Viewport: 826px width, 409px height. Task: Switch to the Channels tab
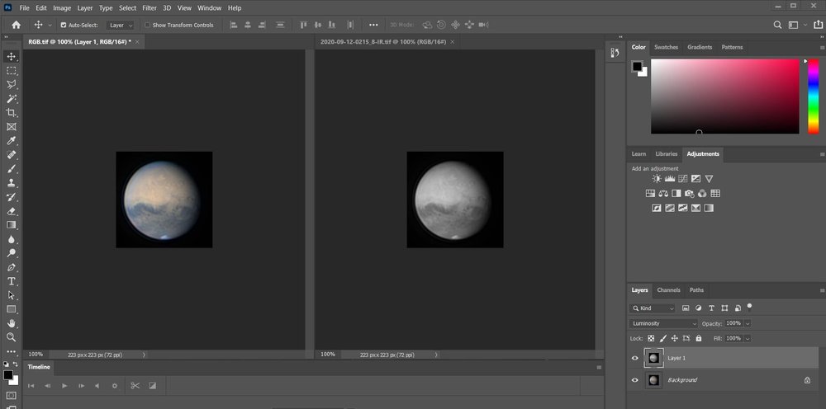pos(668,290)
